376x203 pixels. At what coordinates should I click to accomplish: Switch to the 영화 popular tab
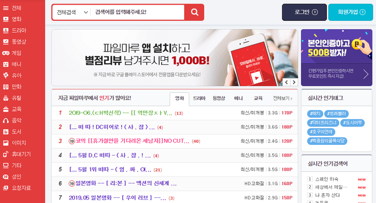coord(180,98)
